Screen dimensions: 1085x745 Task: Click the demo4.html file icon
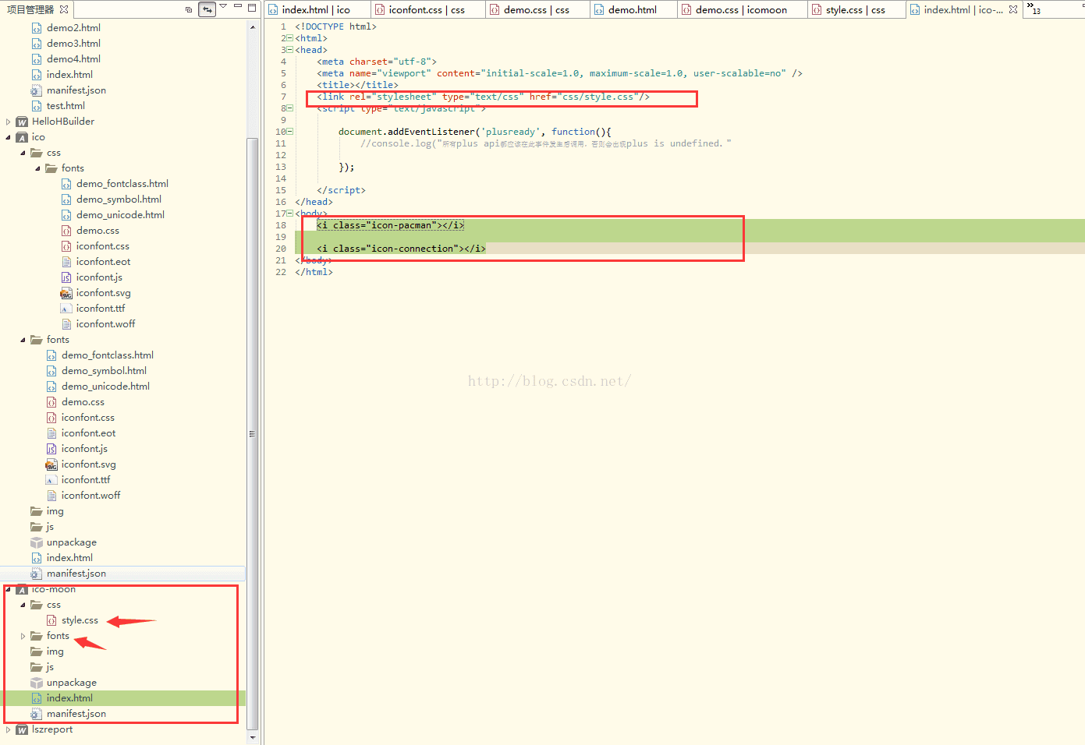37,59
